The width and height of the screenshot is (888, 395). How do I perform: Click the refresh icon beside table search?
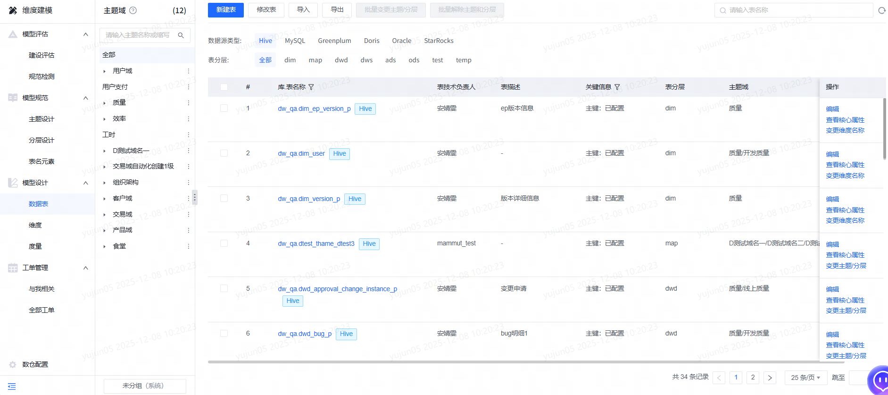(881, 10)
